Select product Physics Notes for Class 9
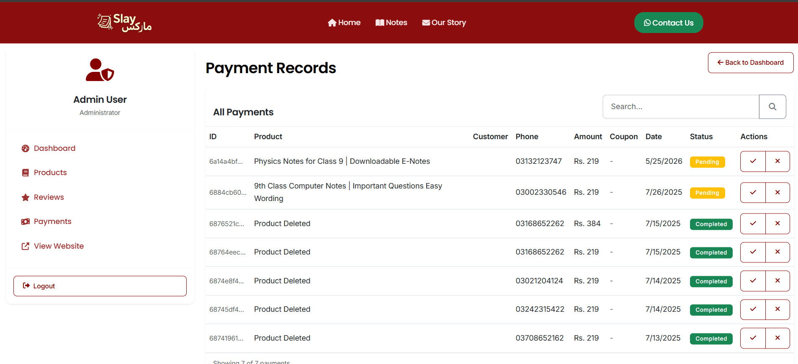This screenshot has width=798, height=364. coord(342,161)
